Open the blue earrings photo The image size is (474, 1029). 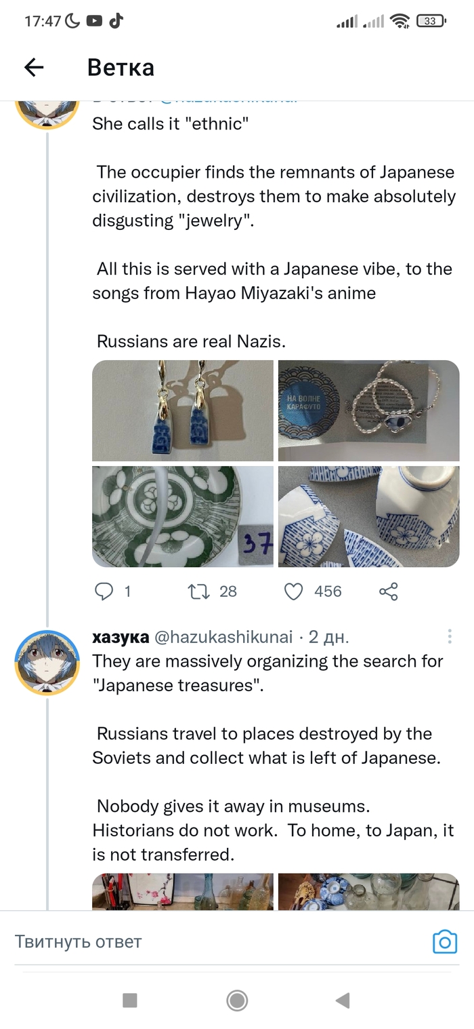(183, 411)
